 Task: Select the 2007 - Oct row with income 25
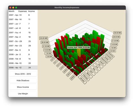(23, 41)
